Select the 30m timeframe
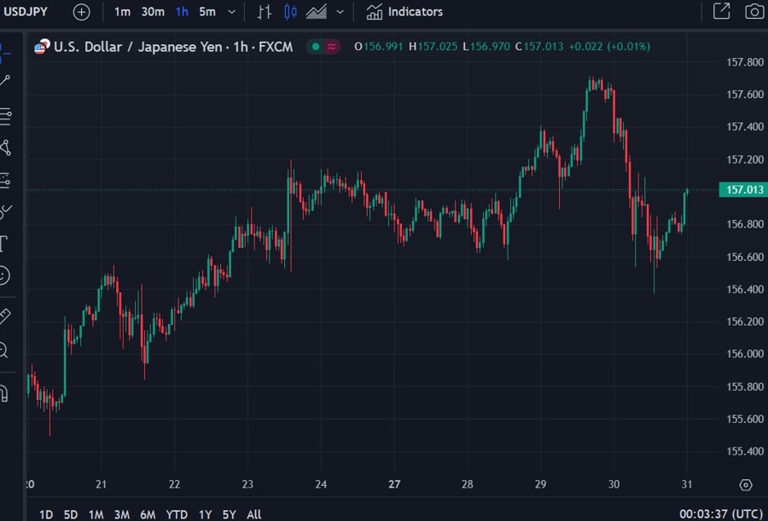This screenshot has height=521, width=768. [153, 12]
